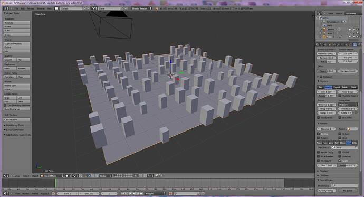Collapse the Physics panel

[318, 81]
